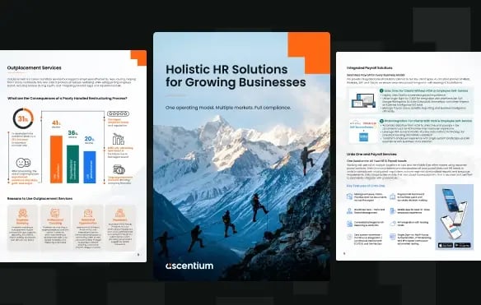
Task: Click the HR reporting and analytics icon
Action: [349, 224]
